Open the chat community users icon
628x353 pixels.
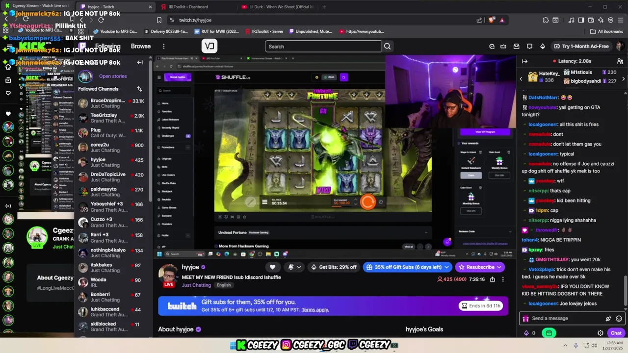620,61
